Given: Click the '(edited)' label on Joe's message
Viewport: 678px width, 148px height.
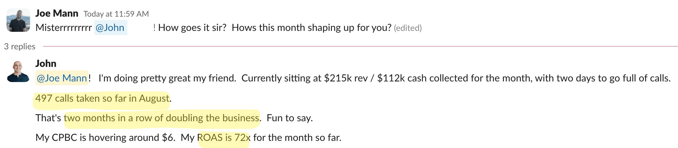Looking at the screenshot, I should (408, 28).
